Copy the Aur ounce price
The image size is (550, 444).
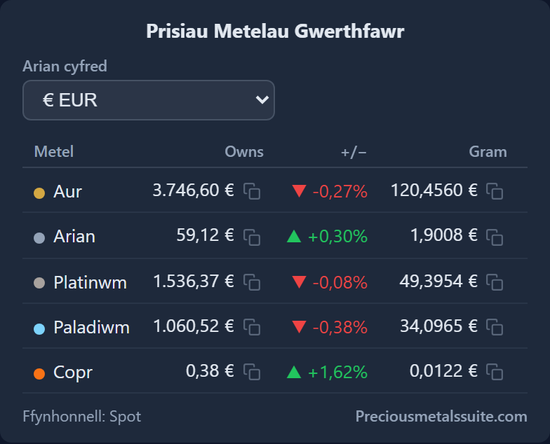[x=252, y=191]
